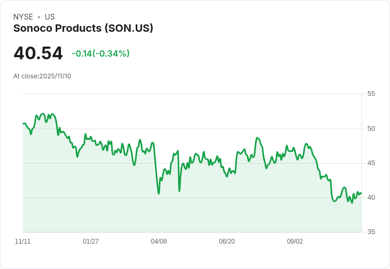Screen dimensions: 390x269
Task: Click the 45 y-axis price label
Action: (371, 163)
